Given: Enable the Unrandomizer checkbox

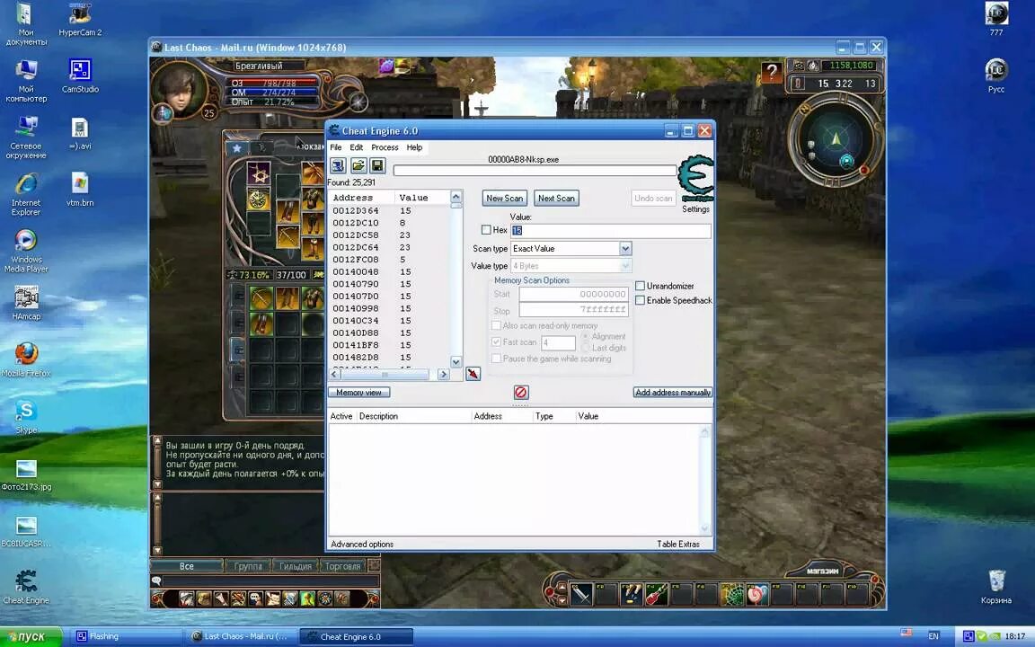Looking at the screenshot, I should (x=640, y=286).
